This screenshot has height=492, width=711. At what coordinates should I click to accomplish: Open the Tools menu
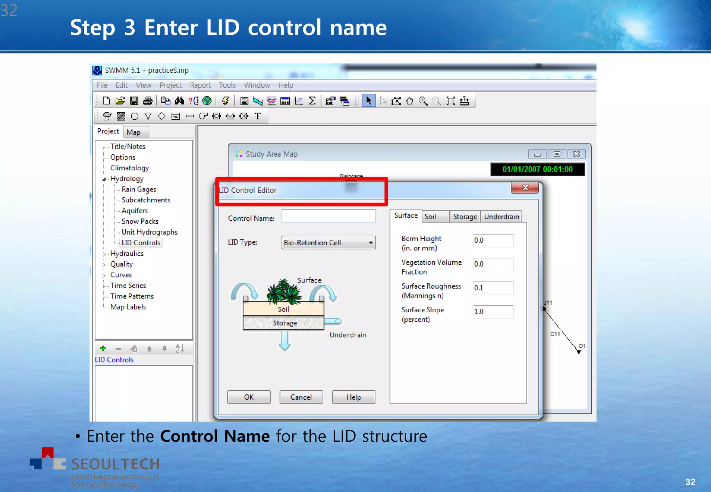point(227,85)
